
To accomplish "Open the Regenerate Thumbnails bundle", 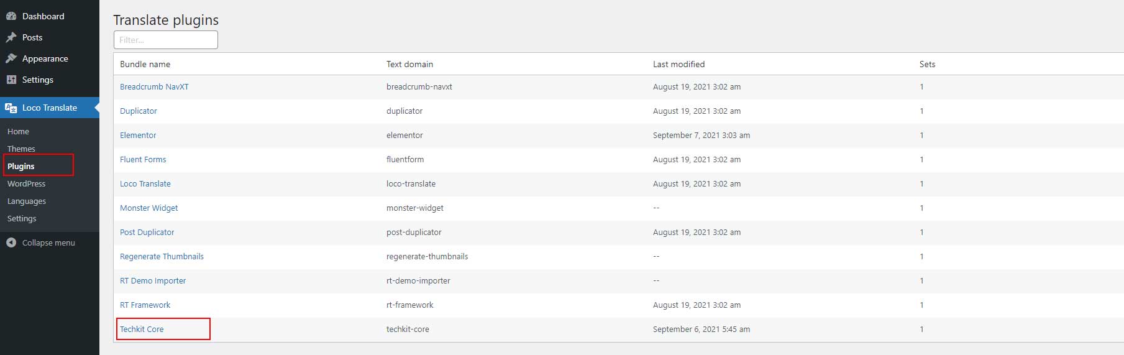I will [162, 256].
